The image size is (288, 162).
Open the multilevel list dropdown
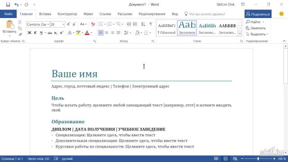pos(122,24)
